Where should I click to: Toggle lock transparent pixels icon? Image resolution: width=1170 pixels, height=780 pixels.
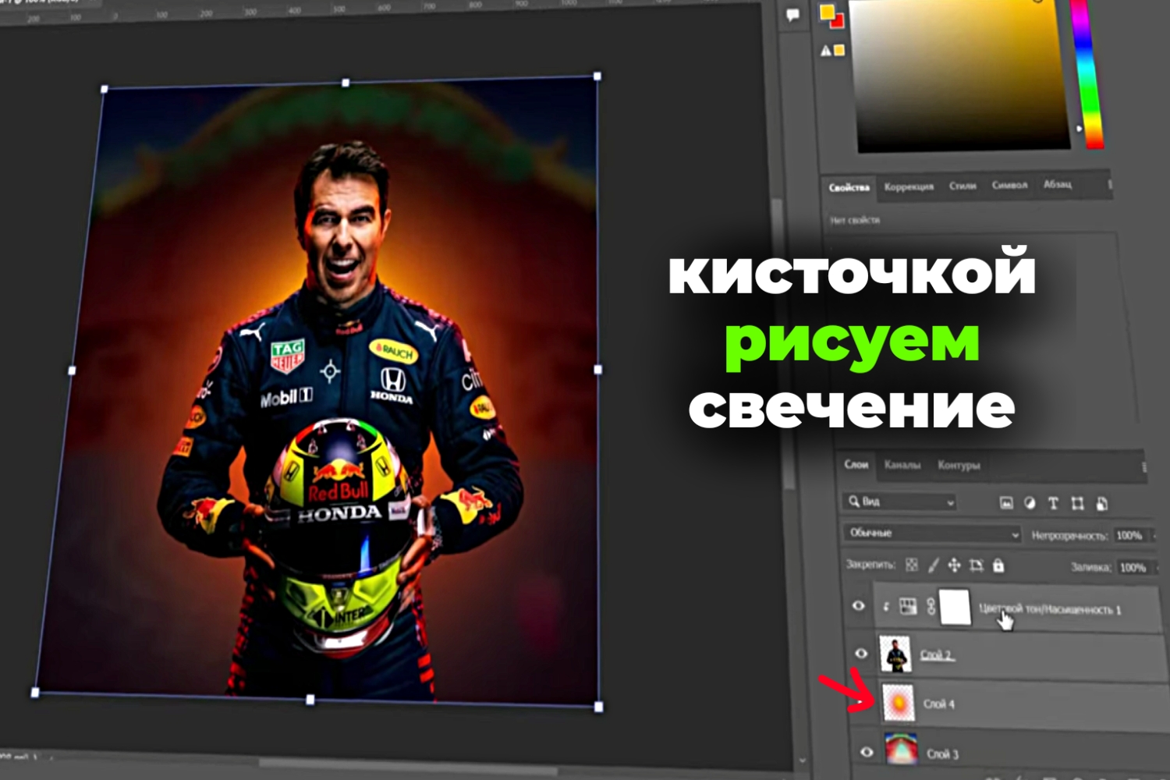pos(911,565)
